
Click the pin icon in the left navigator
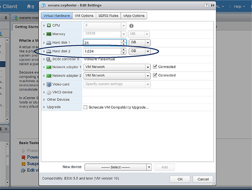(6, 18)
